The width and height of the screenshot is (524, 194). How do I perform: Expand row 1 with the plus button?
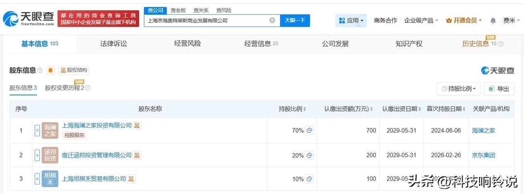point(37,131)
